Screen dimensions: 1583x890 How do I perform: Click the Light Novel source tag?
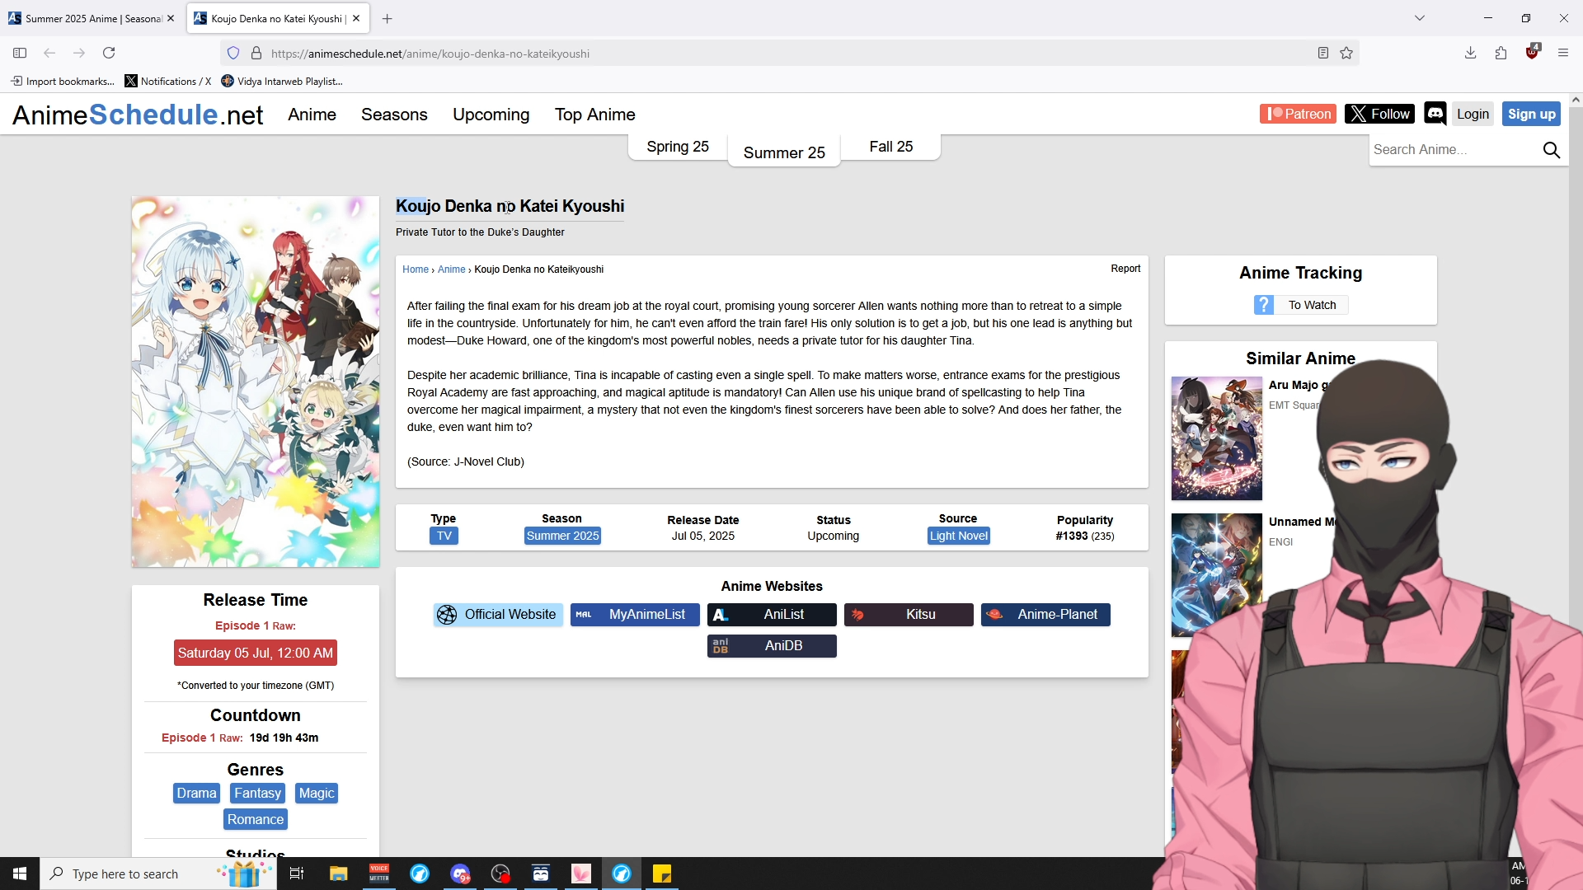click(958, 536)
